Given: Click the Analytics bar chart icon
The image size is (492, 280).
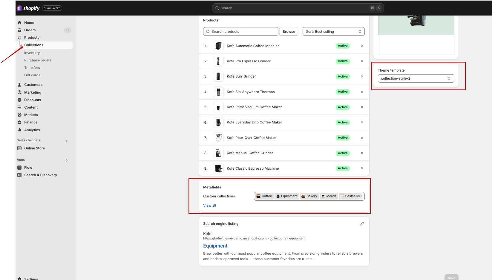Looking at the screenshot, I should (19, 130).
